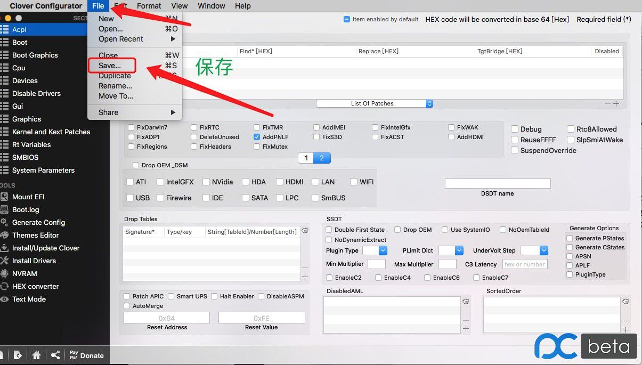Image resolution: width=642 pixels, height=365 pixels.
Task: Click the C3 Latency input field
Action: 525,264
